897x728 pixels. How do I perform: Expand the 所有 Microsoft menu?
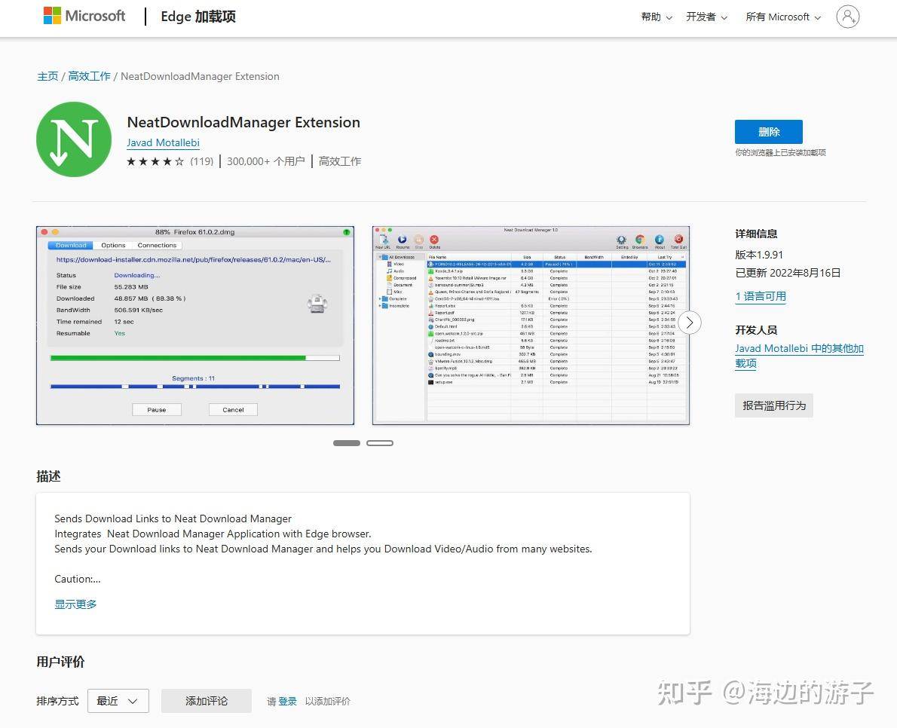783,17
